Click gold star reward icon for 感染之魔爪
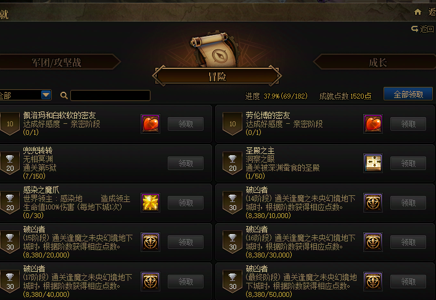The image size is (436, 300). pyautogui.click(x=150, y=203)
